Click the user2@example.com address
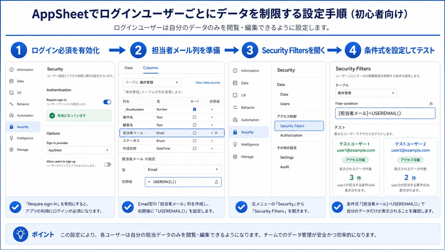Image resolution: width=445 pixels, height=250 pixels. 410,150
